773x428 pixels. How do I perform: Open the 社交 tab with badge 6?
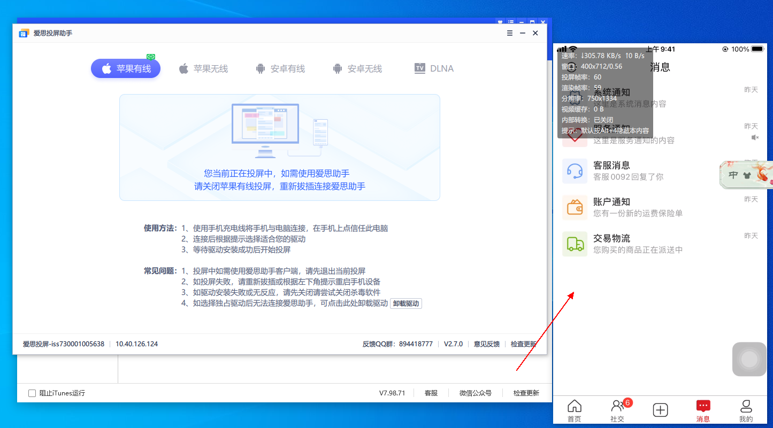click(x=617, y=411)
